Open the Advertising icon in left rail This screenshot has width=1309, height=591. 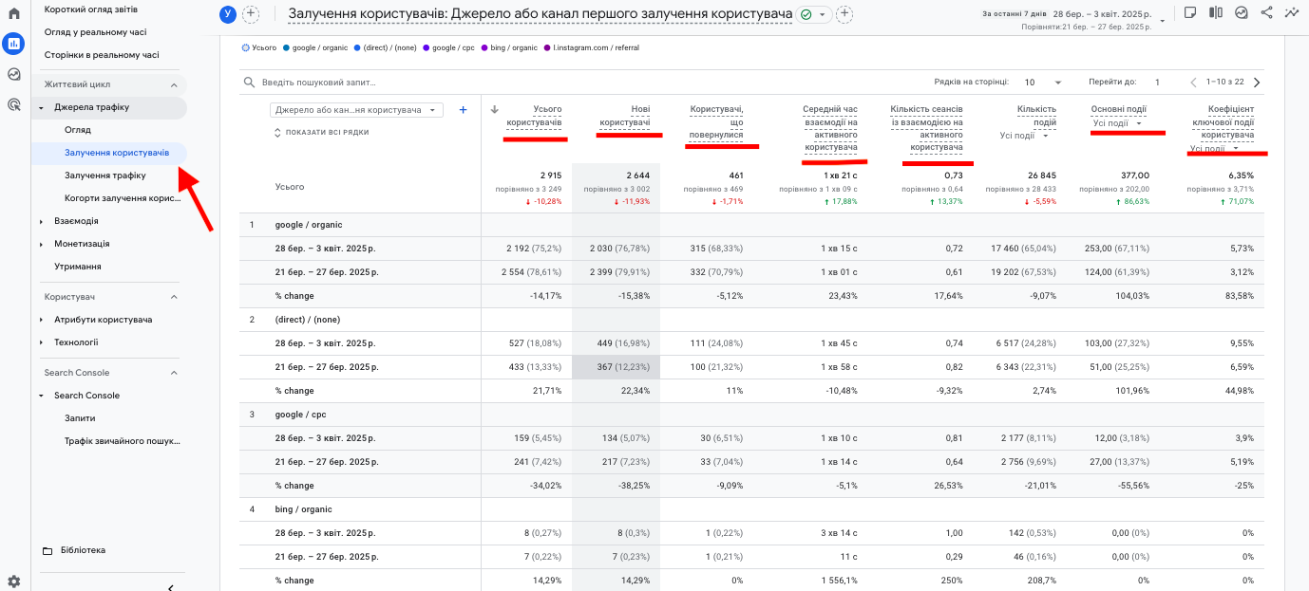13,104
